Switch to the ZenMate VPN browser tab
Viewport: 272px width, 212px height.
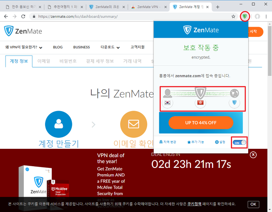coord(148,7)
